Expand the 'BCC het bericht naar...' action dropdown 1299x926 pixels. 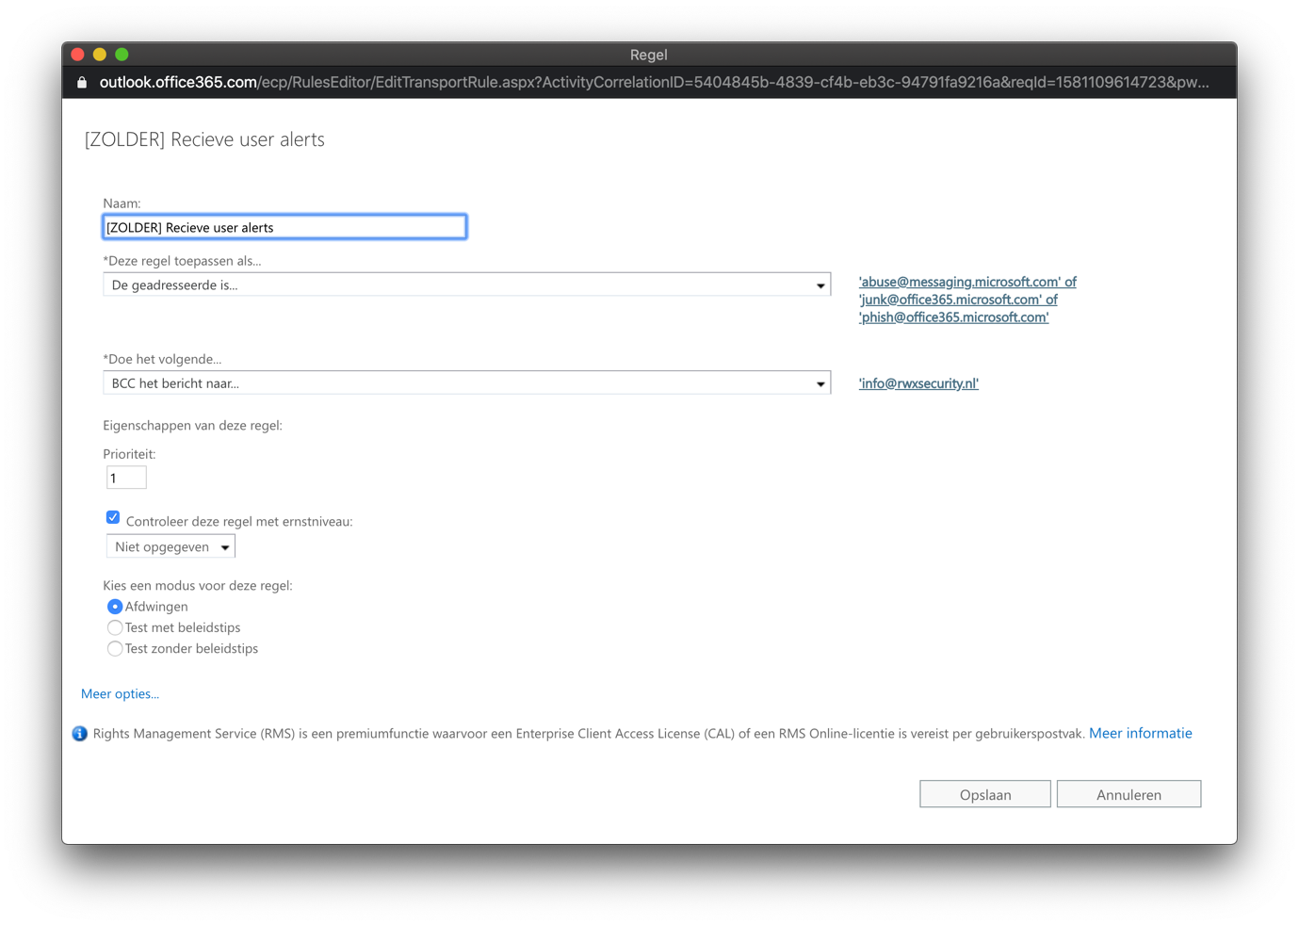pos(466,383)
